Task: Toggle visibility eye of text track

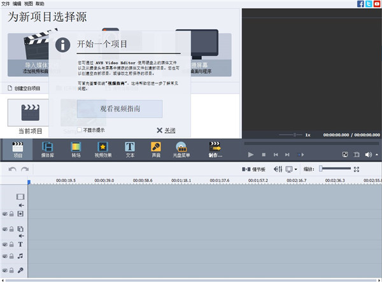Action: (x=5, y=244)
